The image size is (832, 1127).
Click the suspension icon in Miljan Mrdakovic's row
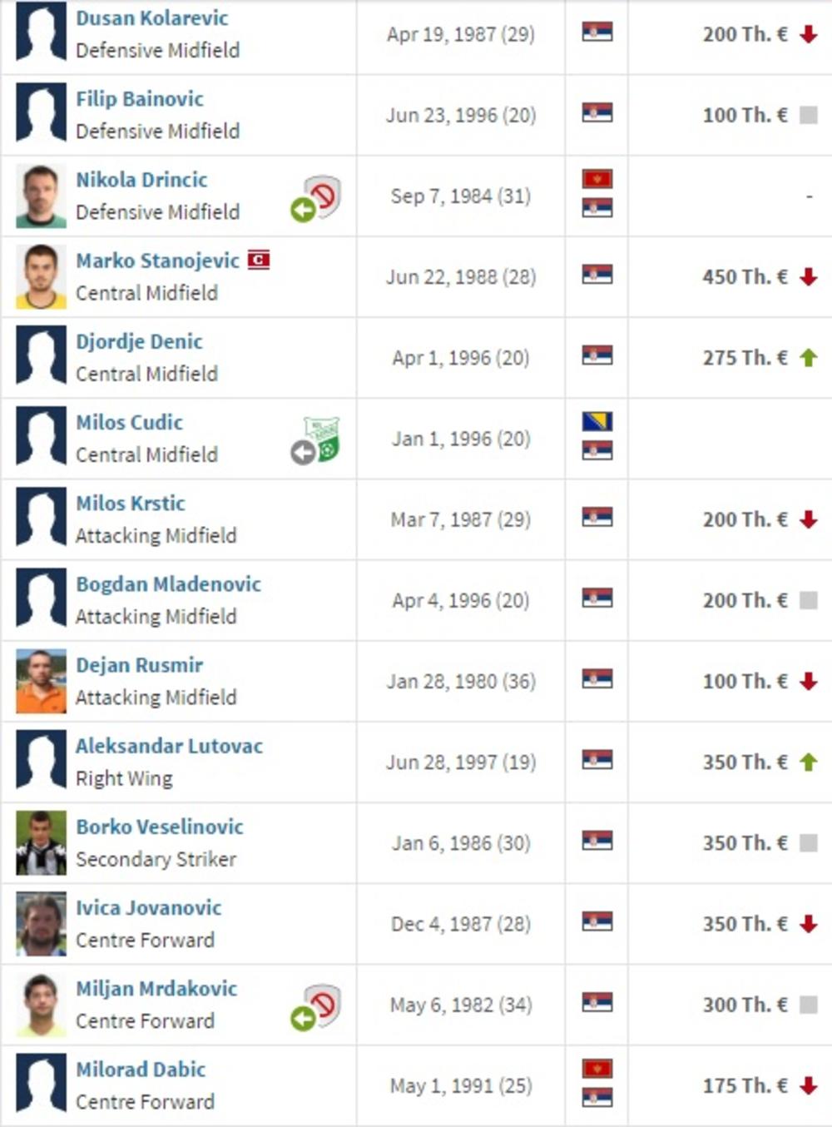323,1004
